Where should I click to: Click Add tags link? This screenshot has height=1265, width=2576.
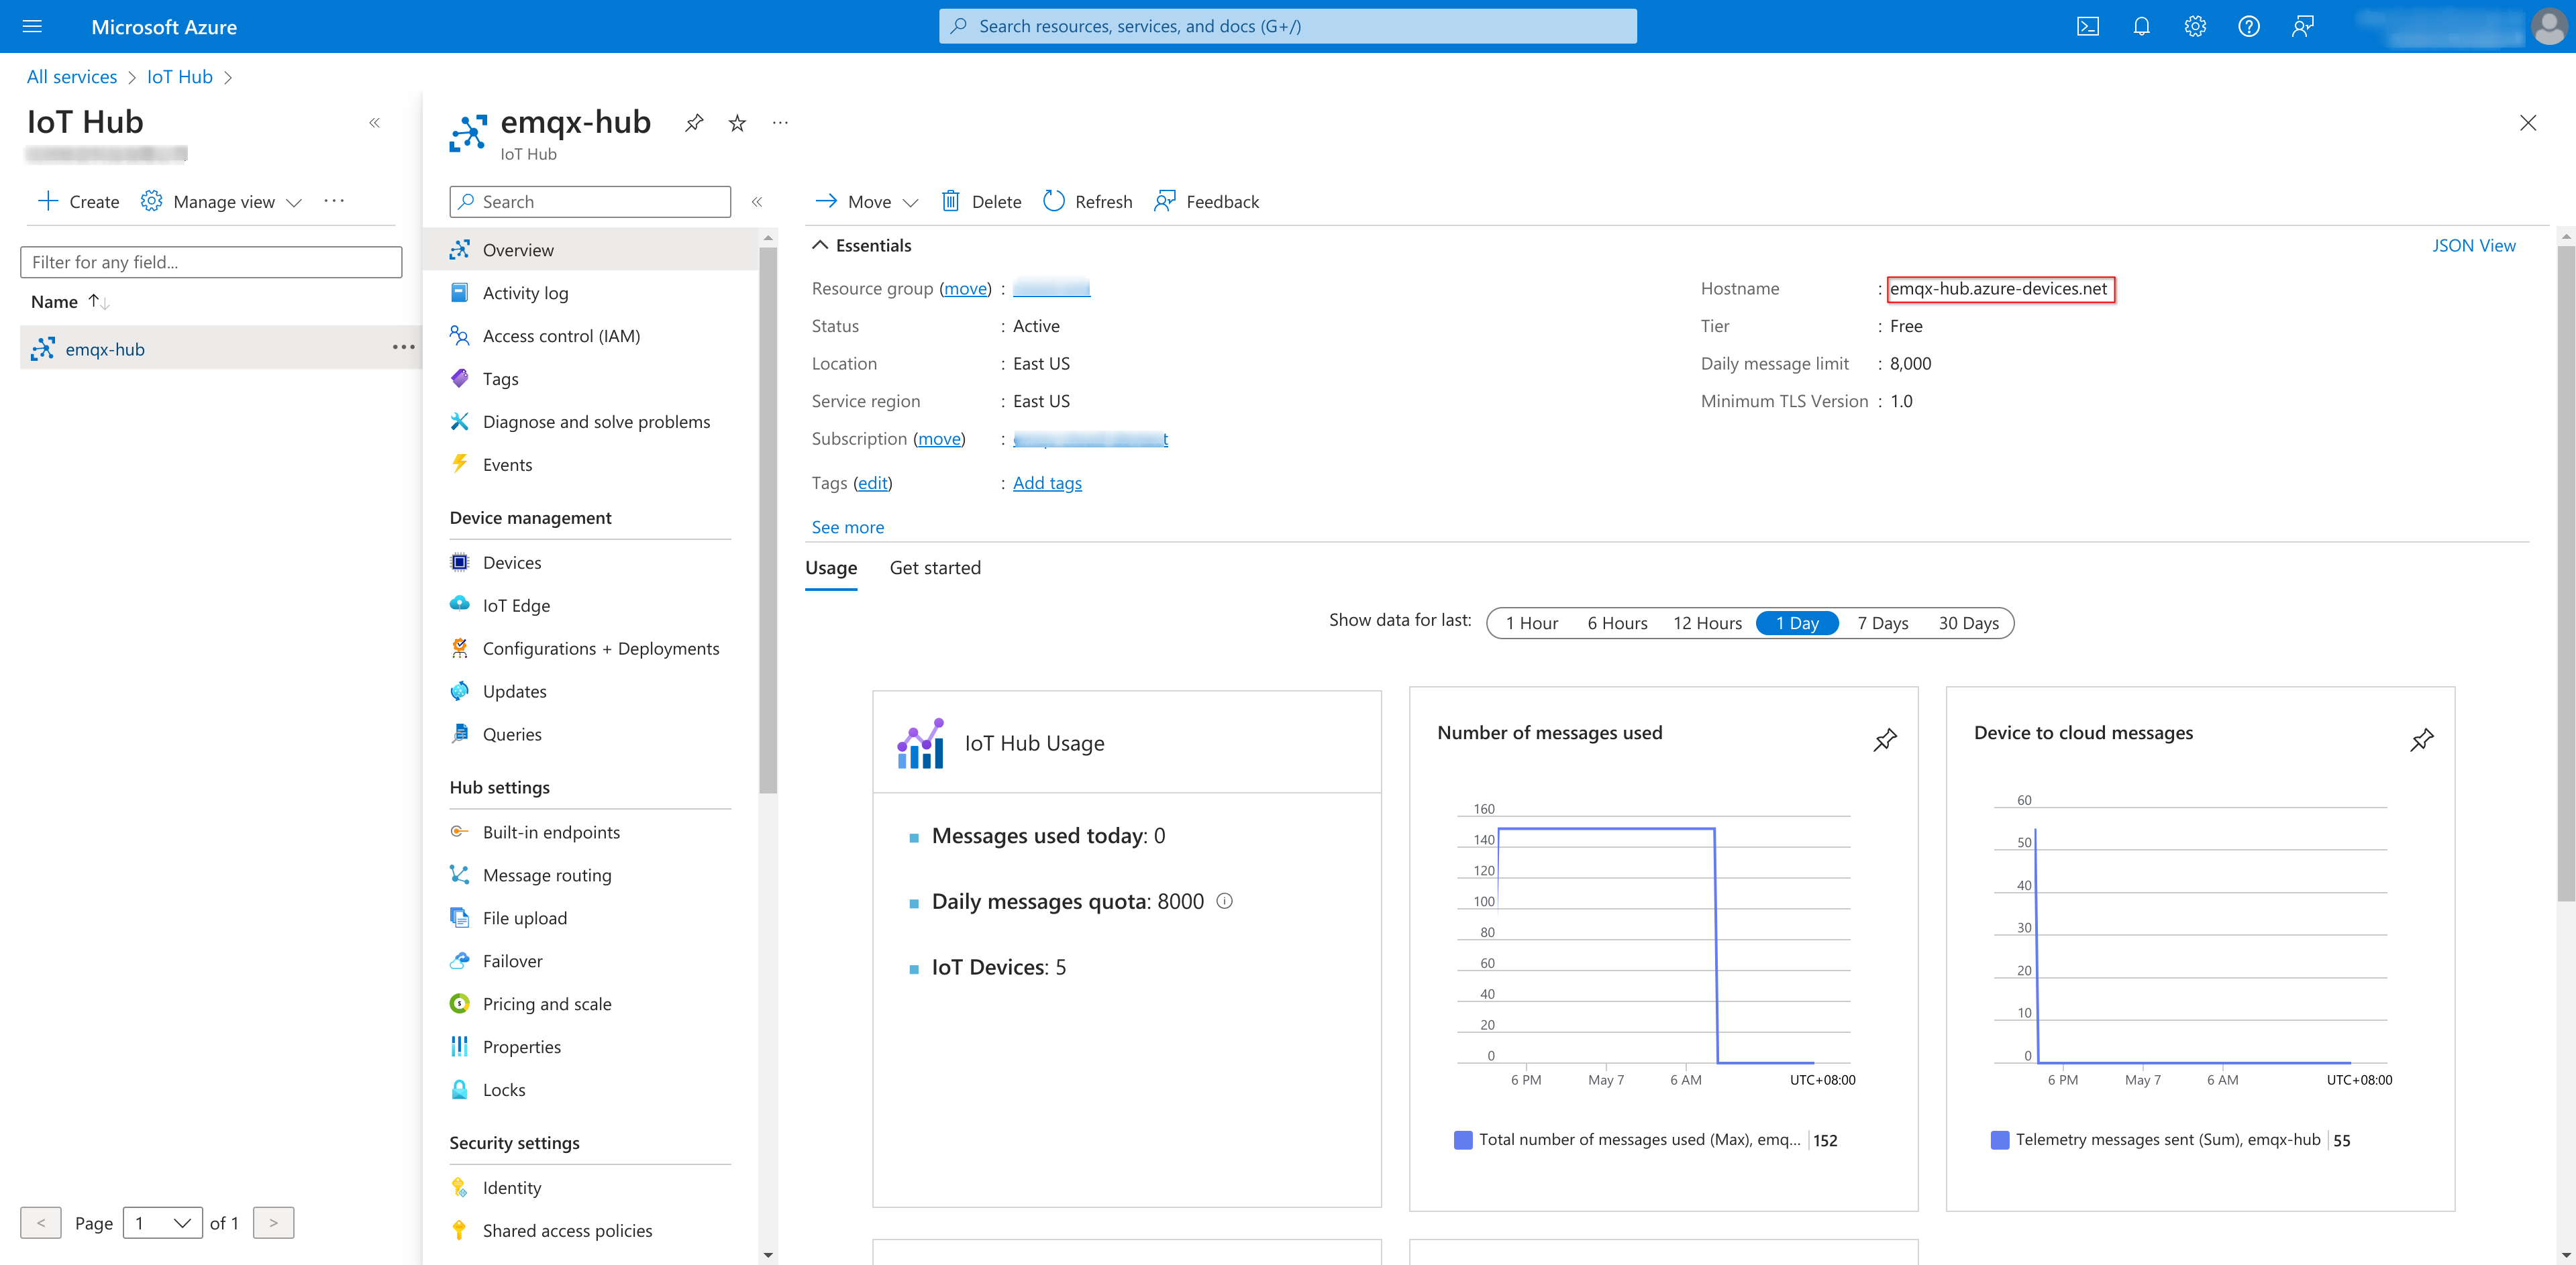pos(1045,482)
